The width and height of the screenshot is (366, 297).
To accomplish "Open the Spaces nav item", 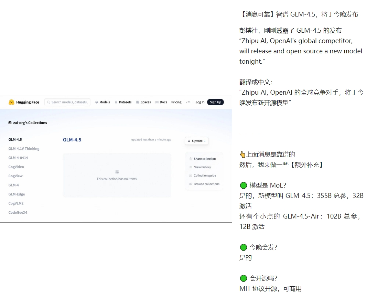I will tap(146, 102).
